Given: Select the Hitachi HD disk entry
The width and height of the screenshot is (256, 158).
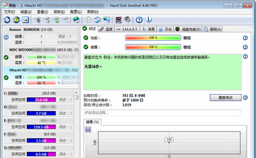Looking at the screenshot, I should (x=41, y=77).
